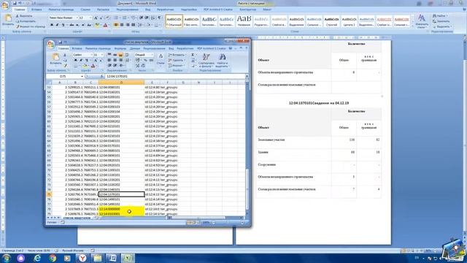Toggle Align Left in the Word ribbon
The image size is (467, 263).
117,25
